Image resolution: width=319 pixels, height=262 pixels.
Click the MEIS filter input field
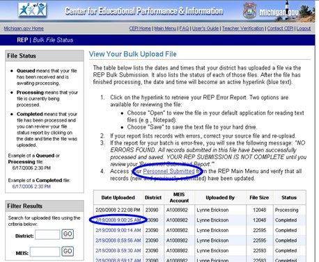pyautogui.click(x=45, y=252)
